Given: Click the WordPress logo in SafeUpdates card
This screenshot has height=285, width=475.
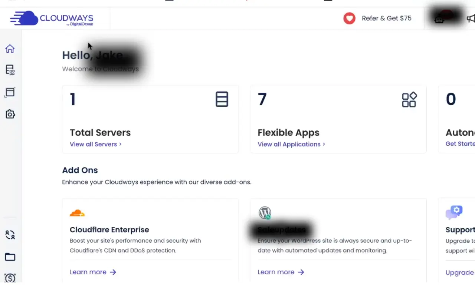Looking at the screenshot, I should [265, 213].
